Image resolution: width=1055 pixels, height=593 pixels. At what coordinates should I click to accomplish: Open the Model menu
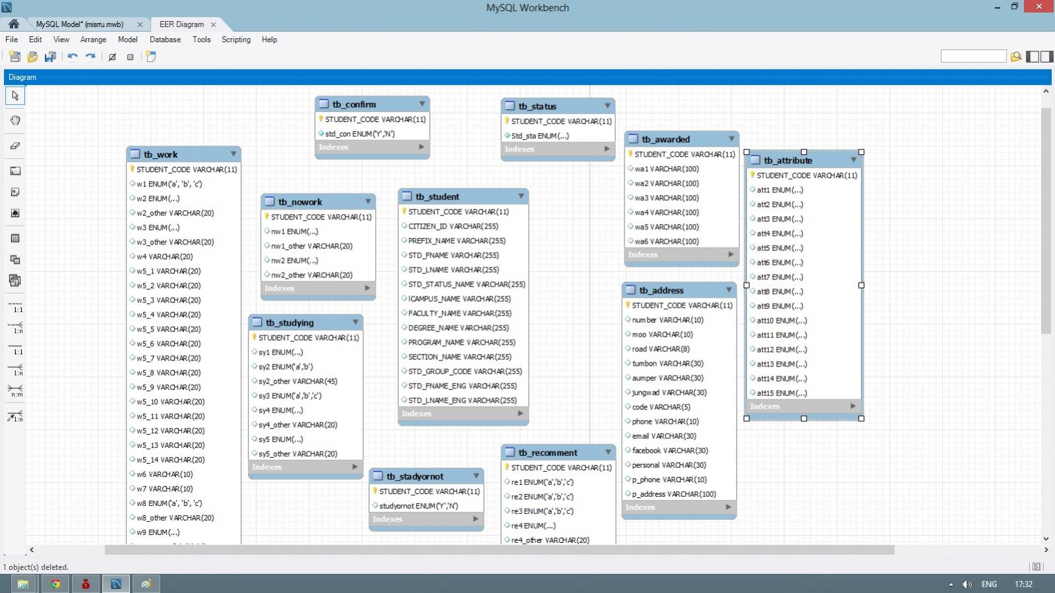tap(127, 40)
